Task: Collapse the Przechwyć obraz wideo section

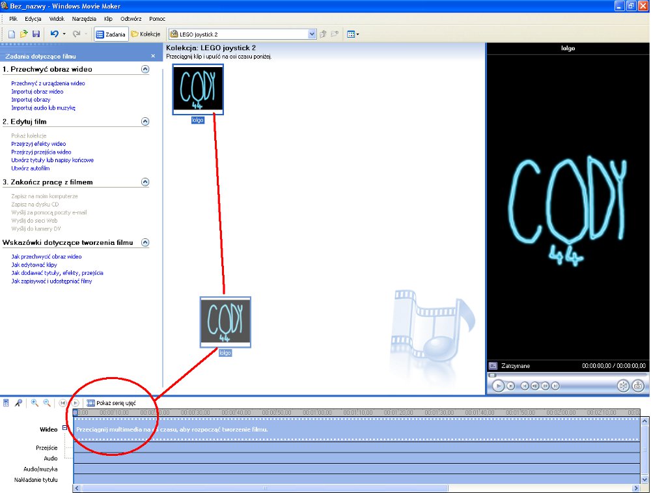Action: [145, 70]
